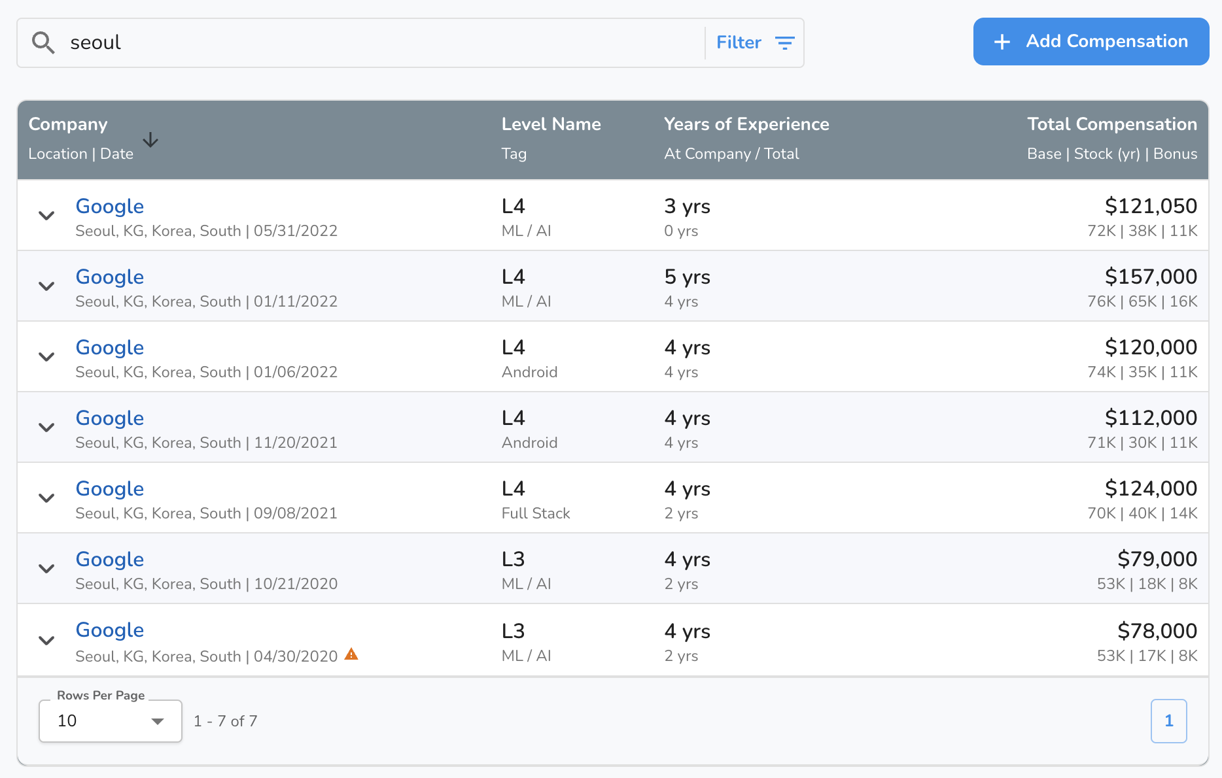Click the sort arrow in Company header
Viewport: 1222px width, 778px height.
pos(150,139)
